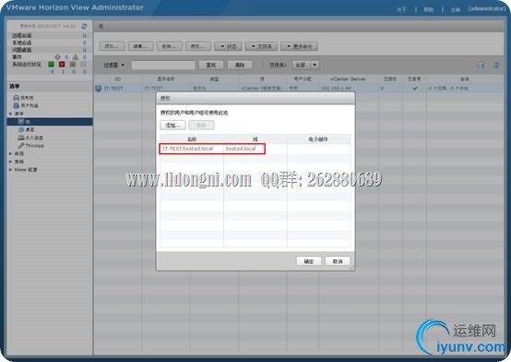
Task: Click the Local Sessions (本地会话) count row
Action: 49,42
